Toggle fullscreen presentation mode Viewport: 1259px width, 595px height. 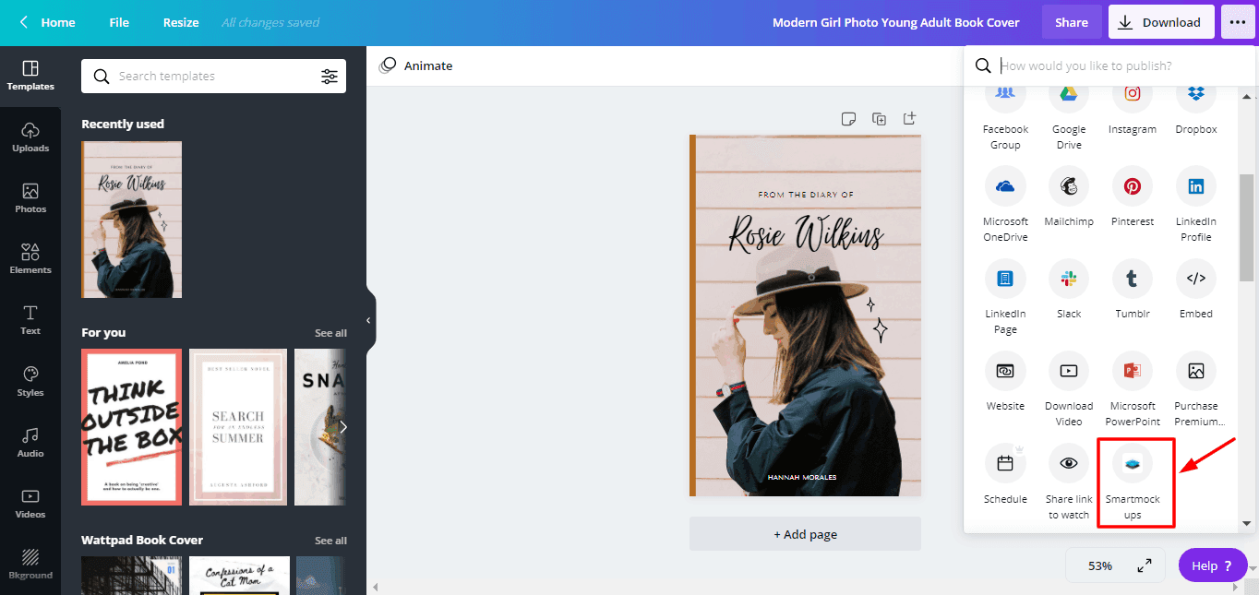1144,565
